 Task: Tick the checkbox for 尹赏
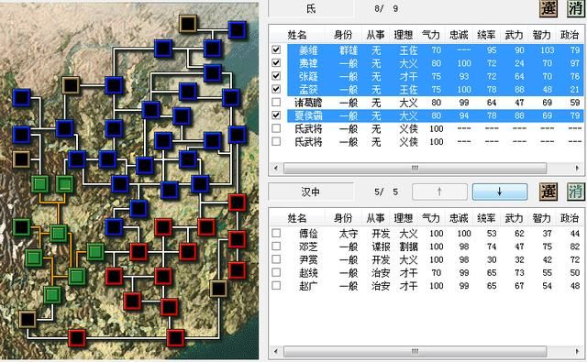click(x=276, y=259)
